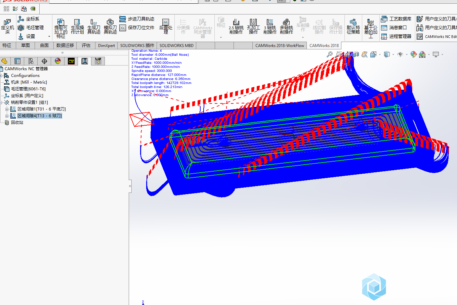Open 毛坯管理 stock manager in ribbon
457x305 pixels.
[x=31, y=28]
